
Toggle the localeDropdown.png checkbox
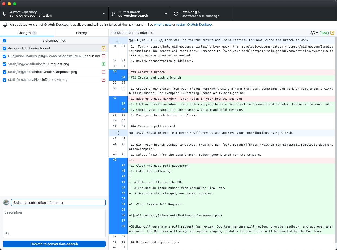click(x=4, y=80)
